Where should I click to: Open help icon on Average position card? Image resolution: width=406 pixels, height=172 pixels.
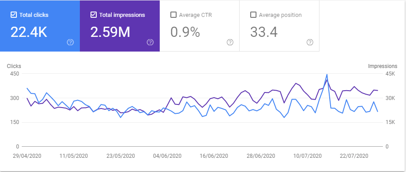coord(310,42)
